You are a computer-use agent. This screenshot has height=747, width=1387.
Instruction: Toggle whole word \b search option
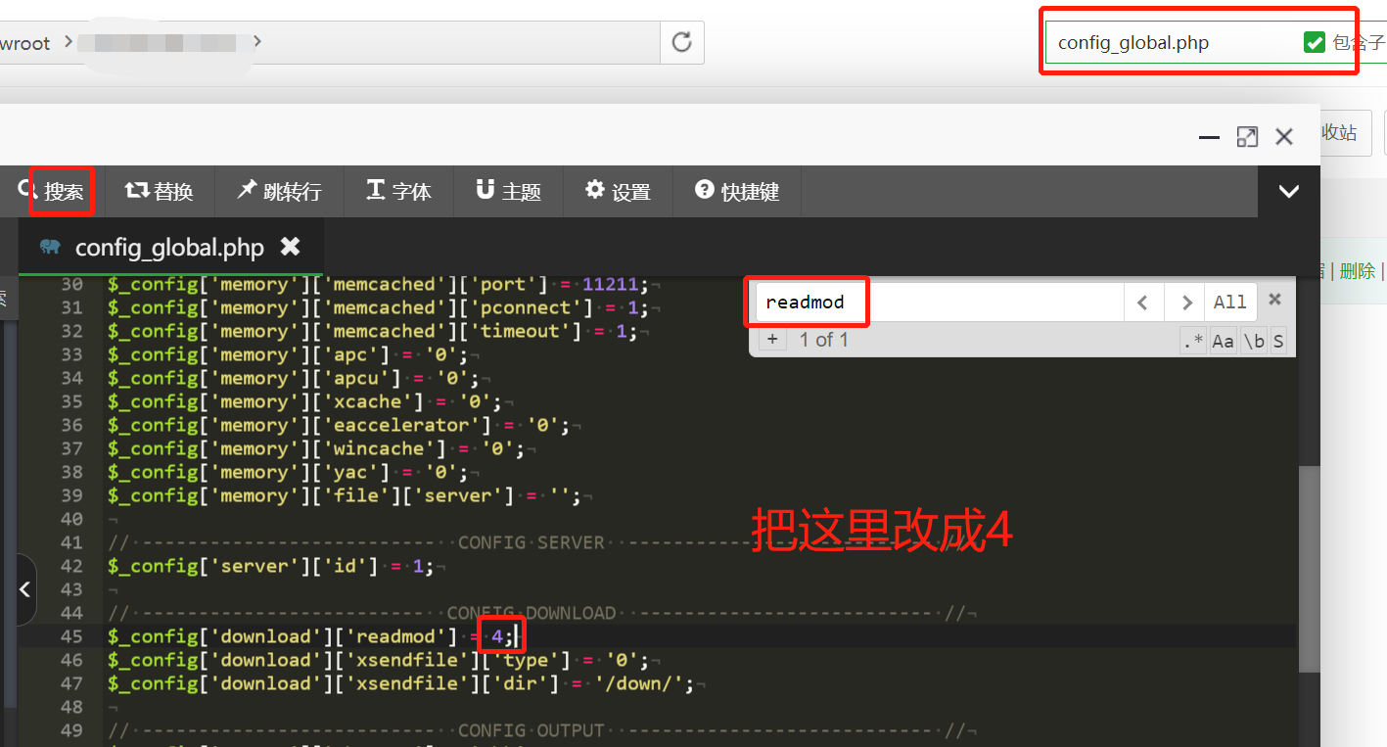(1254, 341)
